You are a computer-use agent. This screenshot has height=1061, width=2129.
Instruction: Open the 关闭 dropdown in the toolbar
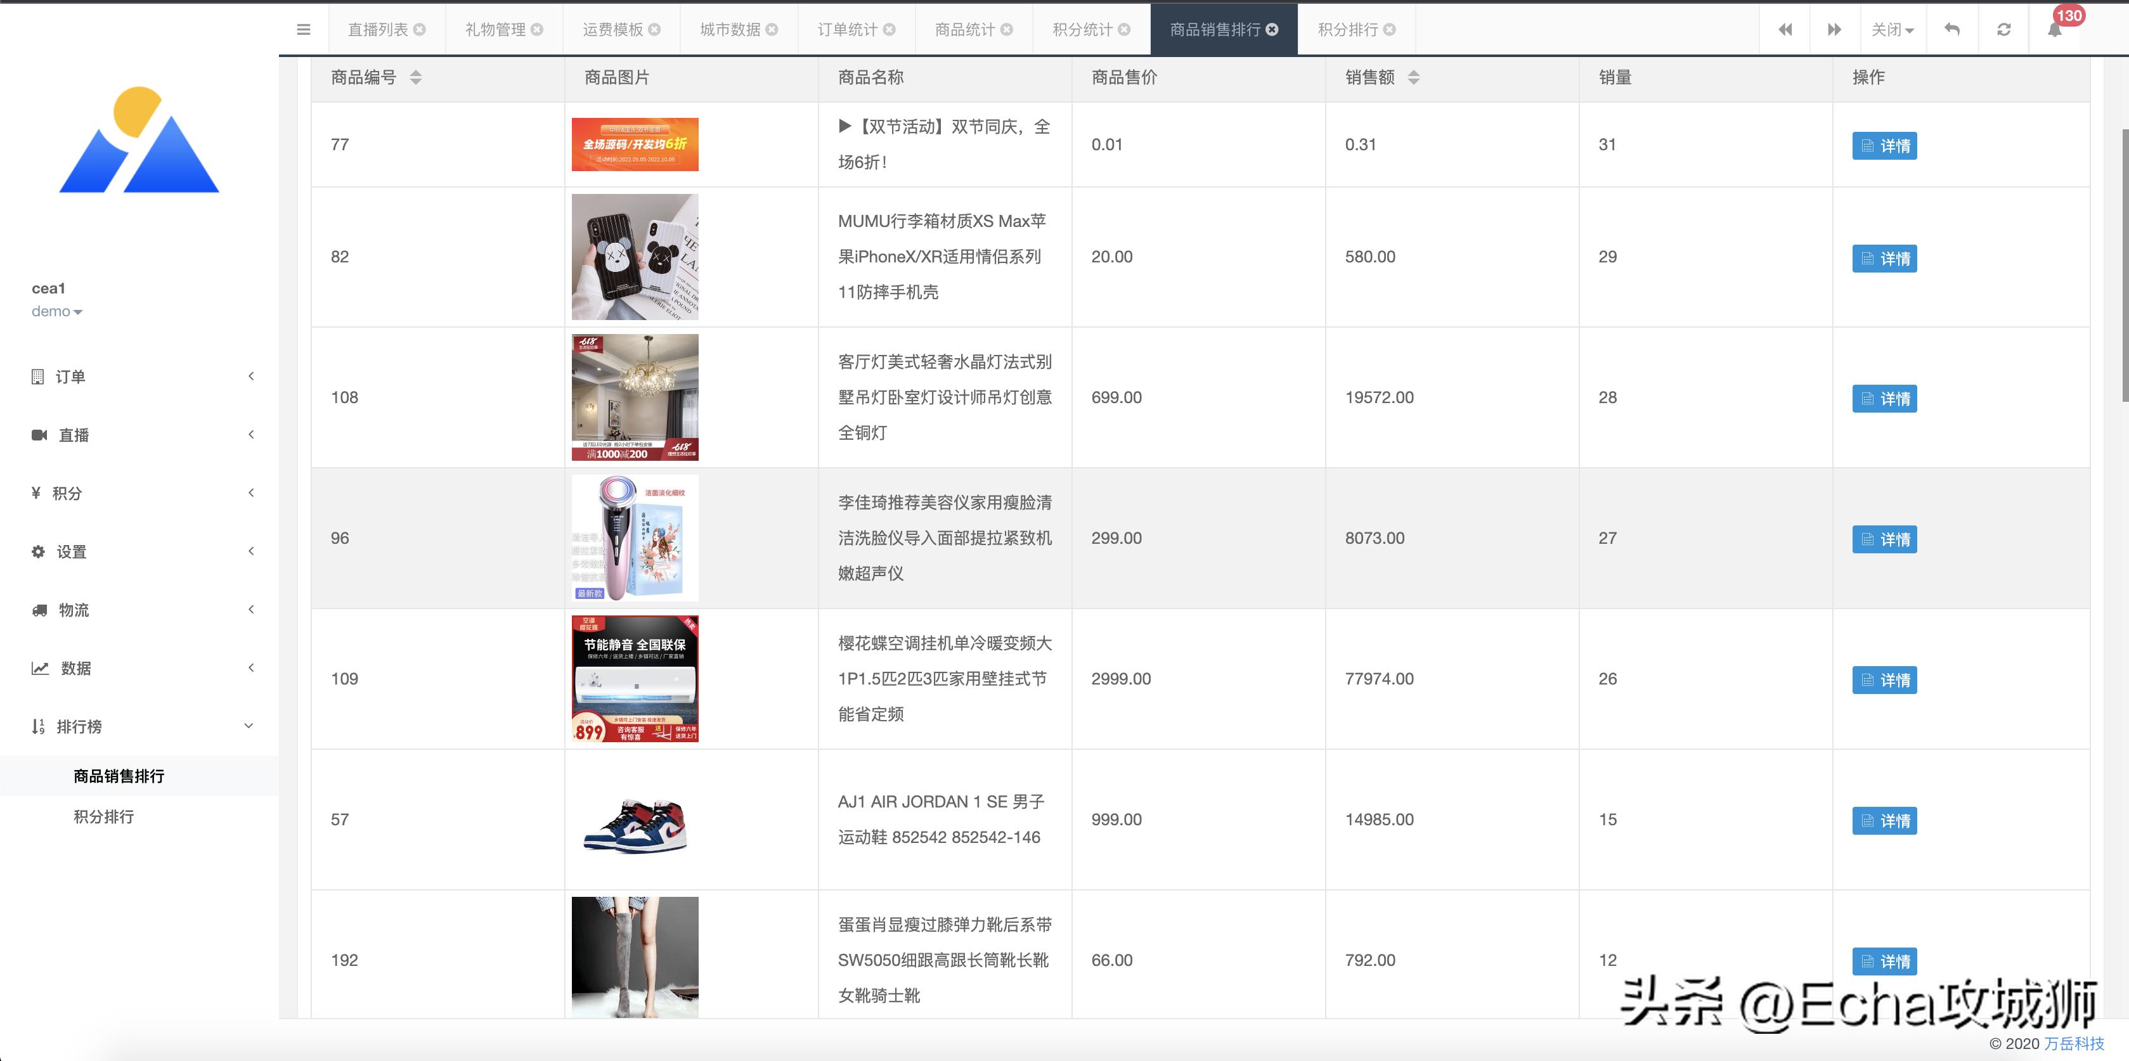point(1893,29)
